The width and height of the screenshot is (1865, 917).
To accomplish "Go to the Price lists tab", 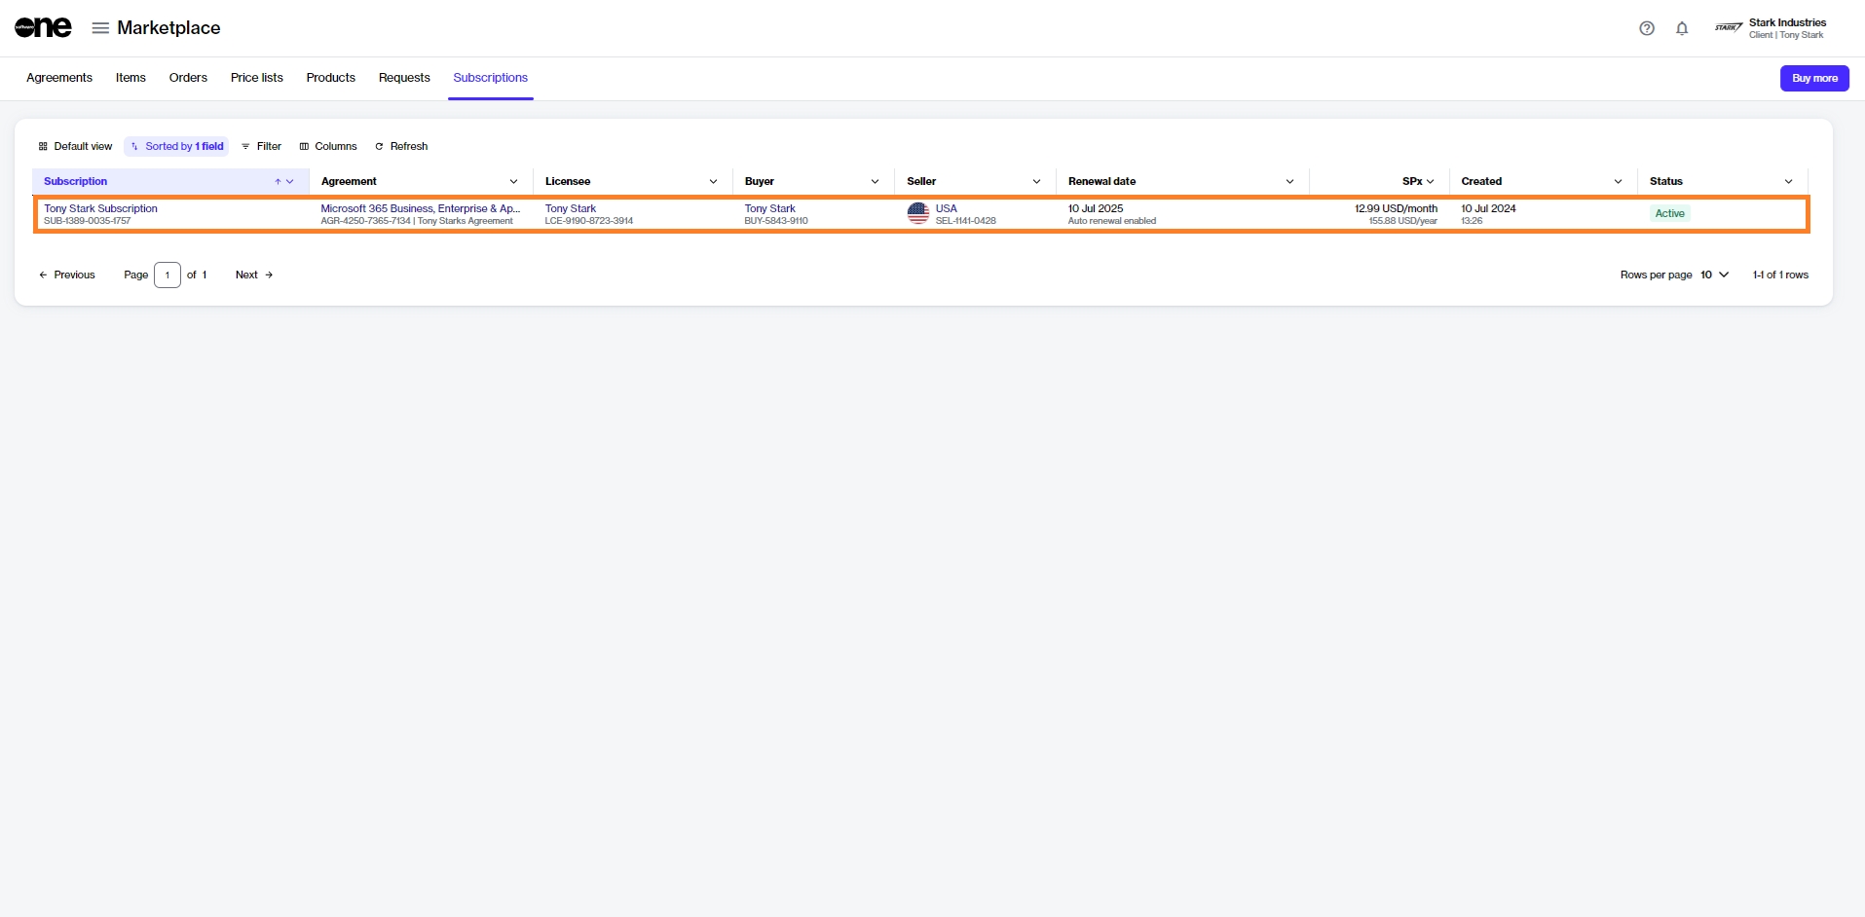I will pyautogui.click(x=256, y=78).
